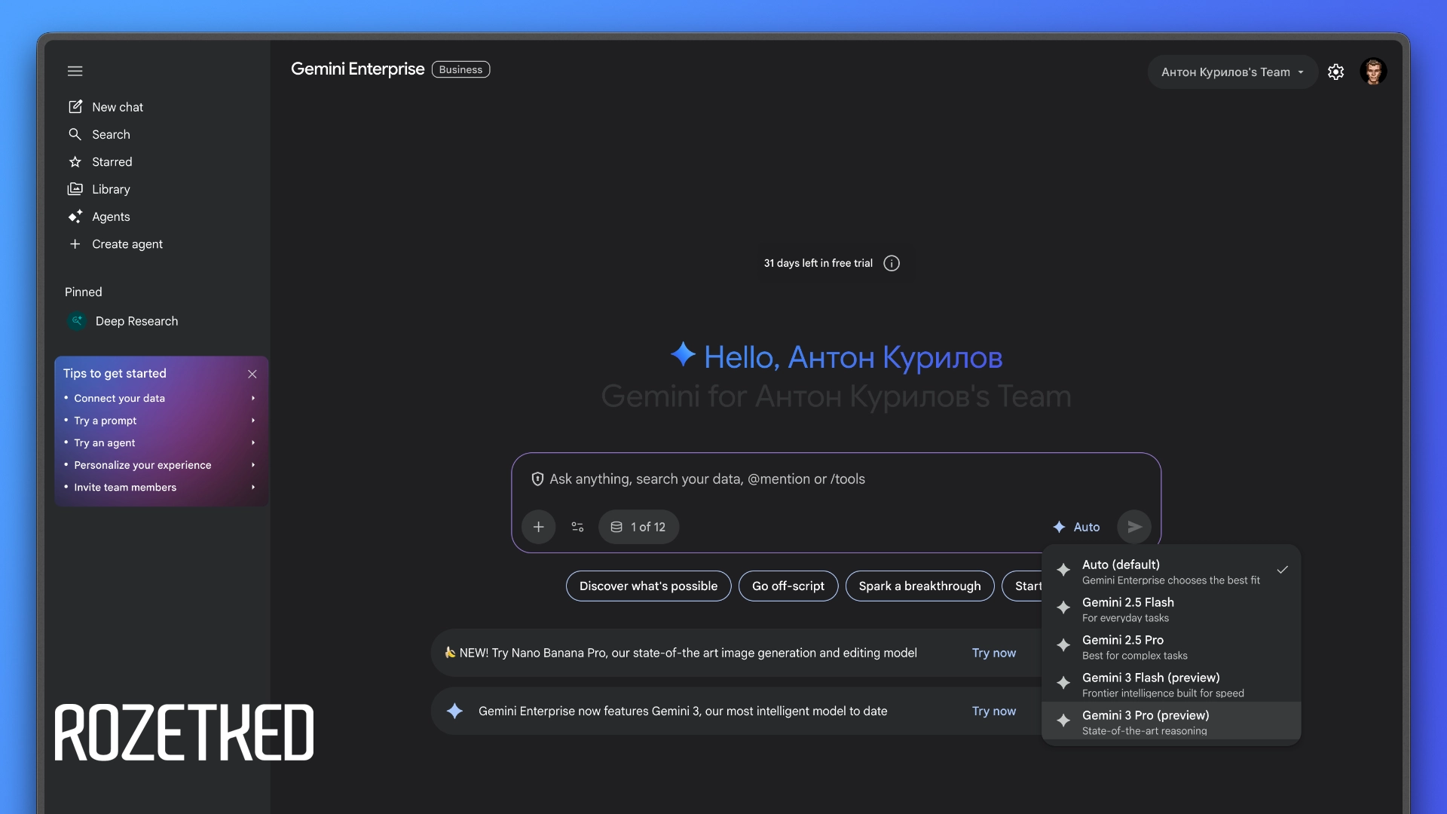
Task: Open Agents in the sidebar
Action: coord(111,217)
